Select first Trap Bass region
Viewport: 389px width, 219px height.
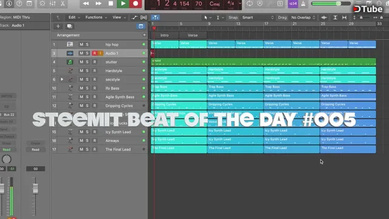point(179,88)
